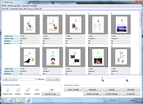Screen dimensions: 143x104
Task: Click the Incollare-prima button
Action: [x=92, y=94]
